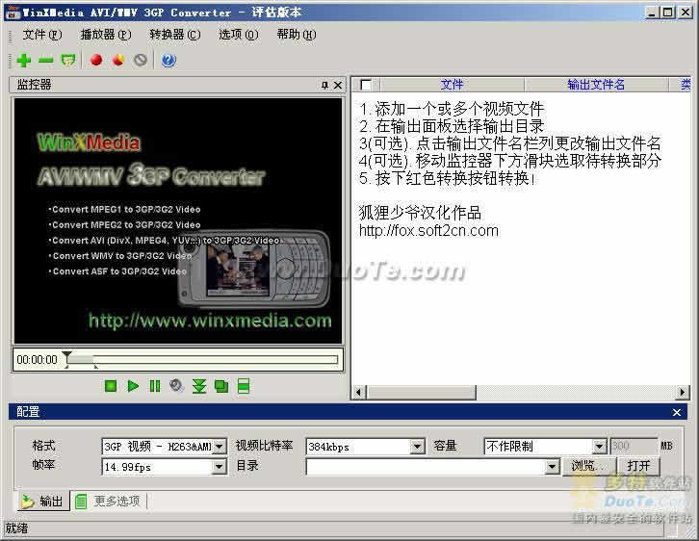Open help with the blue question icon
The width and height of the screenshot is (699, 541).
coord(168,60)
